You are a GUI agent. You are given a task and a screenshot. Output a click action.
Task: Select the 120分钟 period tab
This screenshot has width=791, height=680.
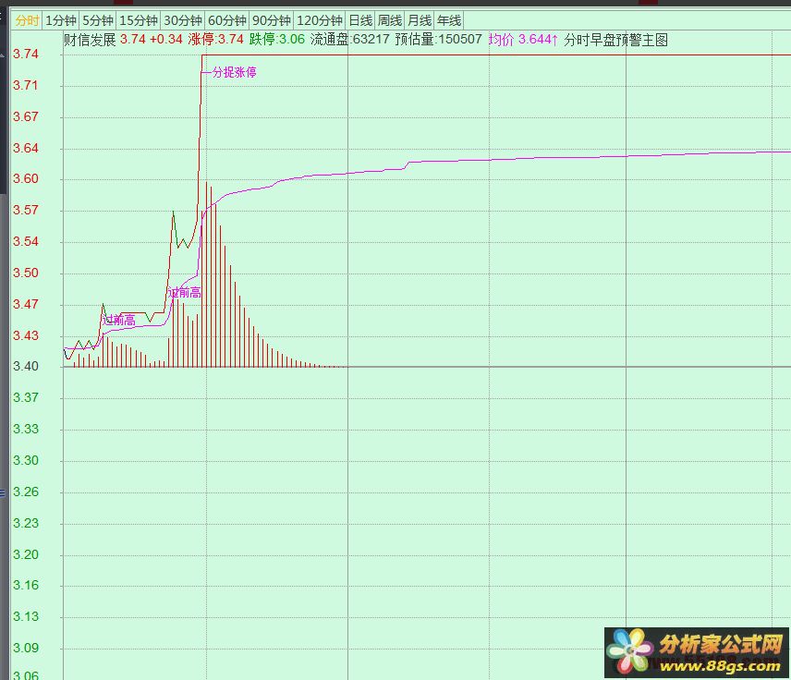(320, 20)
